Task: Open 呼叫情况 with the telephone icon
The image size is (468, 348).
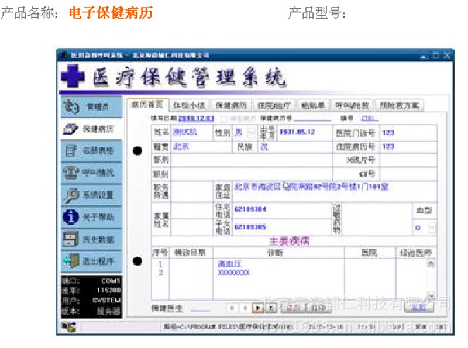Action: pos(91,173)
